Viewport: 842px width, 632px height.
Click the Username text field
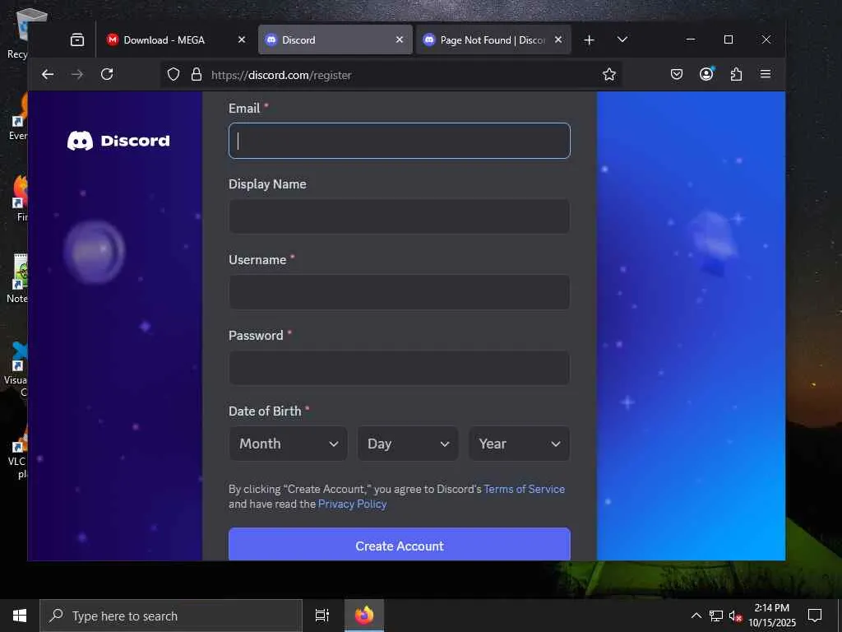point(400,292)
